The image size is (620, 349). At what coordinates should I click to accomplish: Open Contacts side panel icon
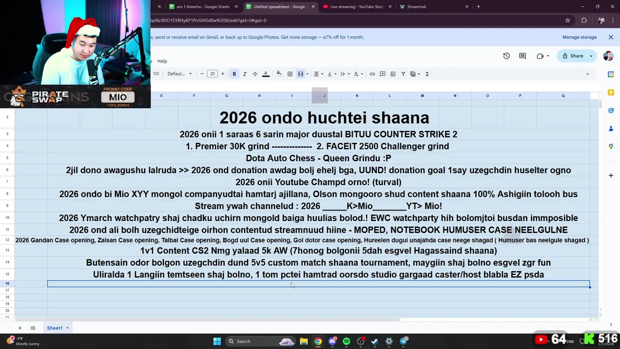611,128
